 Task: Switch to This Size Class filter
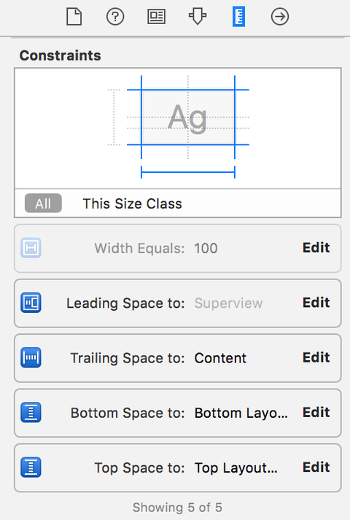click(132, 203)
